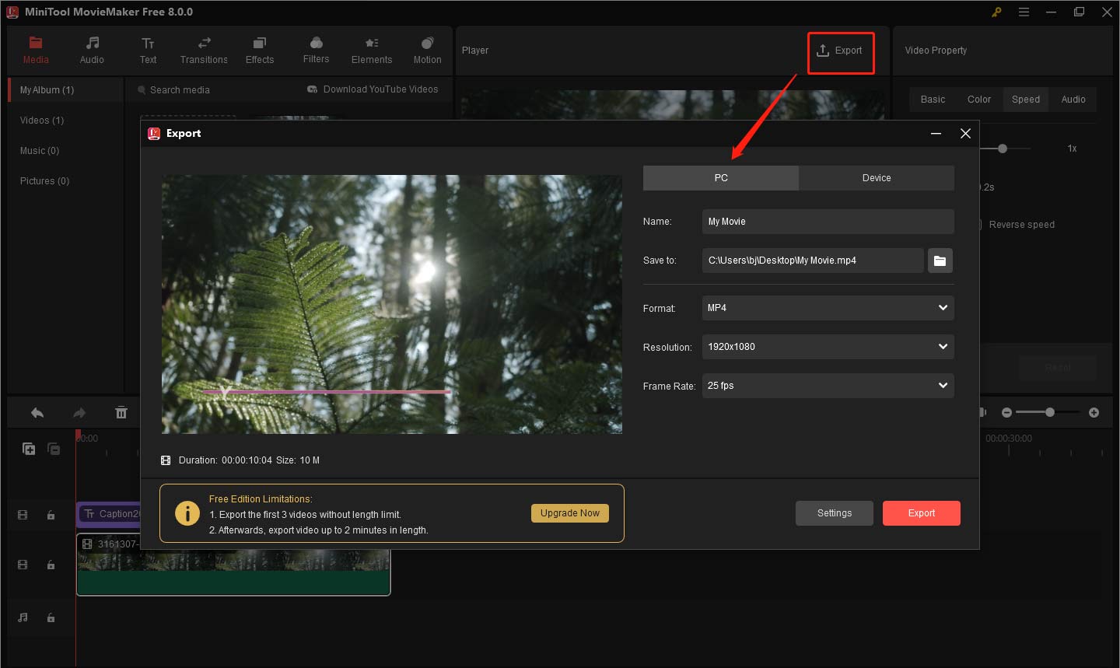
Task: Open the Elements tab
Action: [x=372, y=51]
